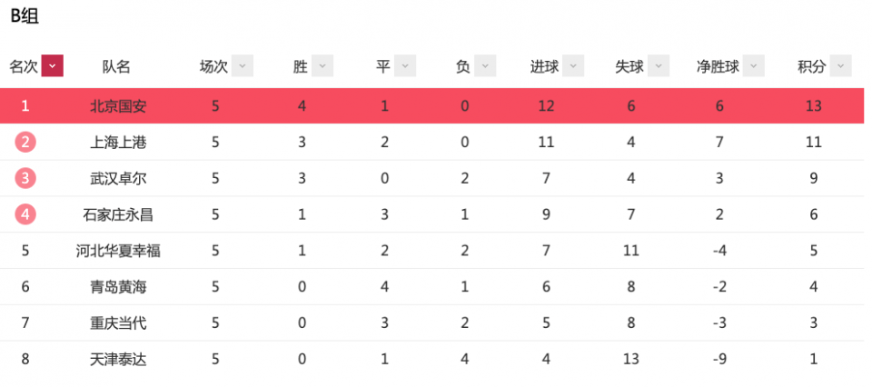The height and width of the screenshot is (387, 872).
Task: Open the 失球 column sort arrow
Action: pyautogui.click(x=659, y=66)
